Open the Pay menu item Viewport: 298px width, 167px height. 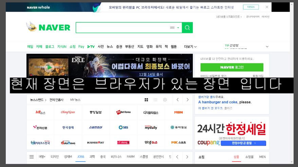(81, 46)
